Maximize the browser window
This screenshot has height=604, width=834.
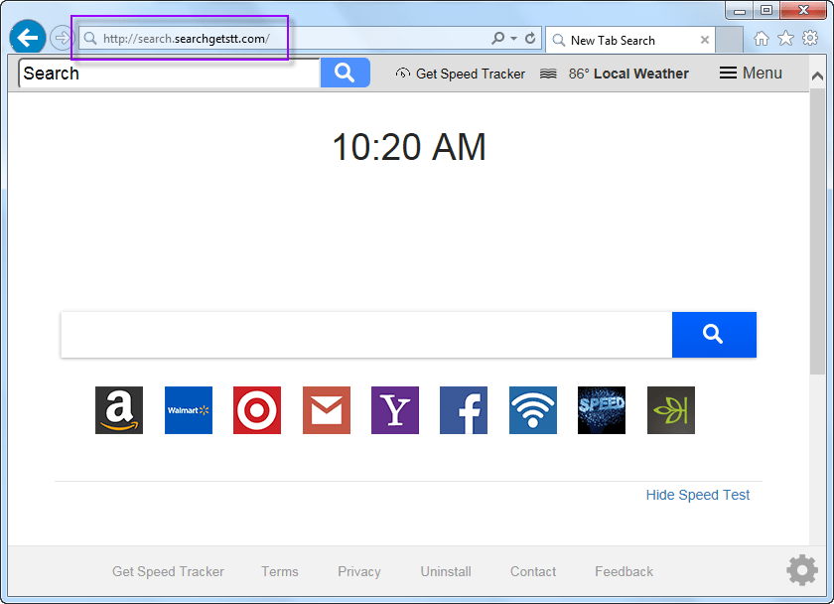766,10
